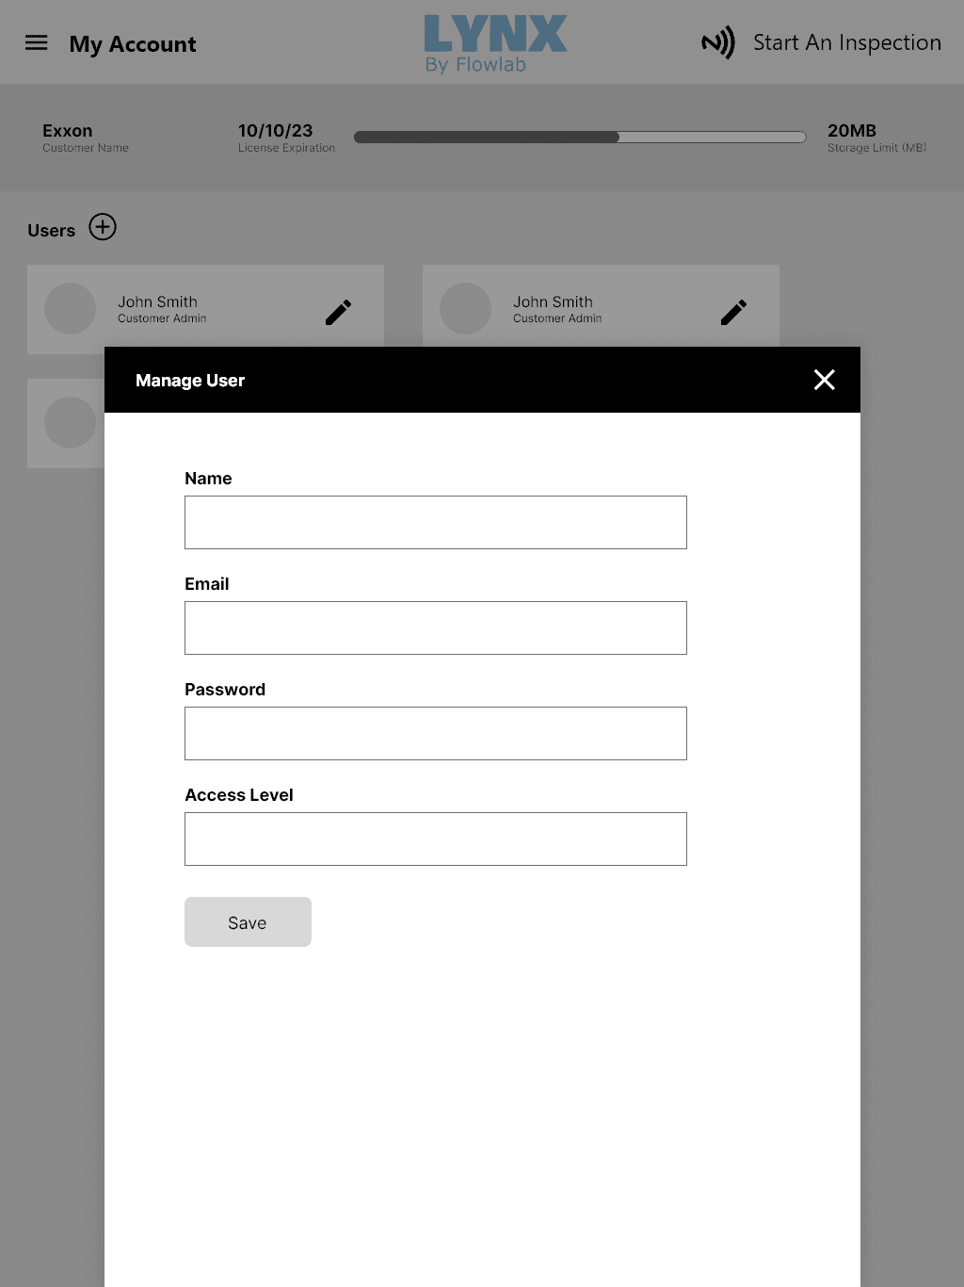
Task: Start An Inspection from header
Action: (846, 42)
